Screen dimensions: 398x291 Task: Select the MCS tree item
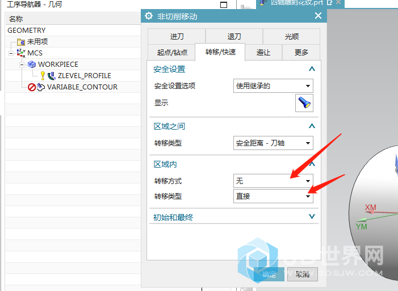point(35,53)
